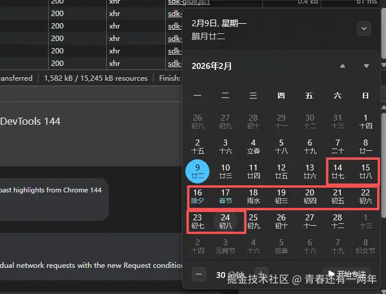Viewport: 386px width, 294px height.
Task: Select February 3 十六
Action: [226, 146]
